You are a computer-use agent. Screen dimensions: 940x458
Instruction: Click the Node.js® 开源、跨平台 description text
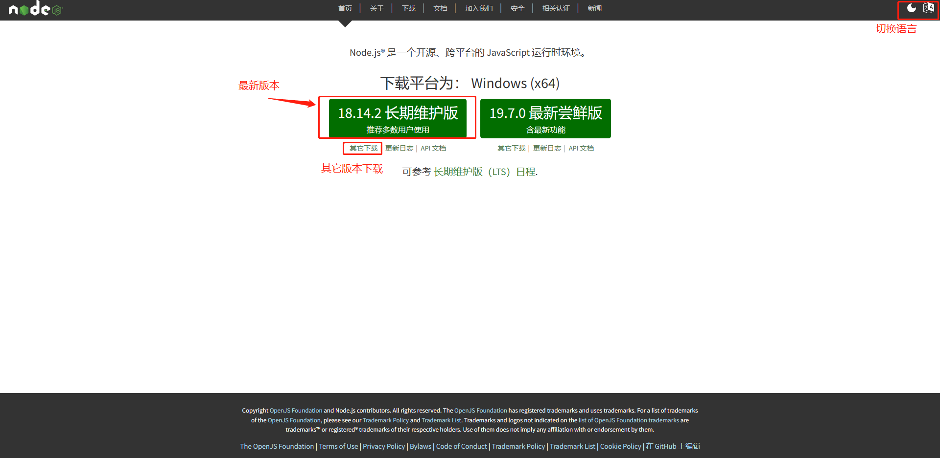tap(469, 52)
